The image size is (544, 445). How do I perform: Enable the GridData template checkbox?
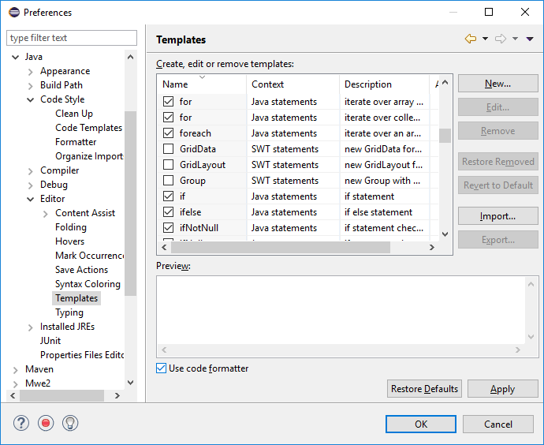point(168,149)
